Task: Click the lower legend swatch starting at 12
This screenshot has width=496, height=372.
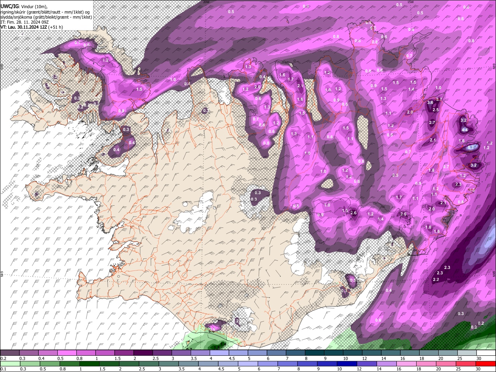Action: pos(367,364)
